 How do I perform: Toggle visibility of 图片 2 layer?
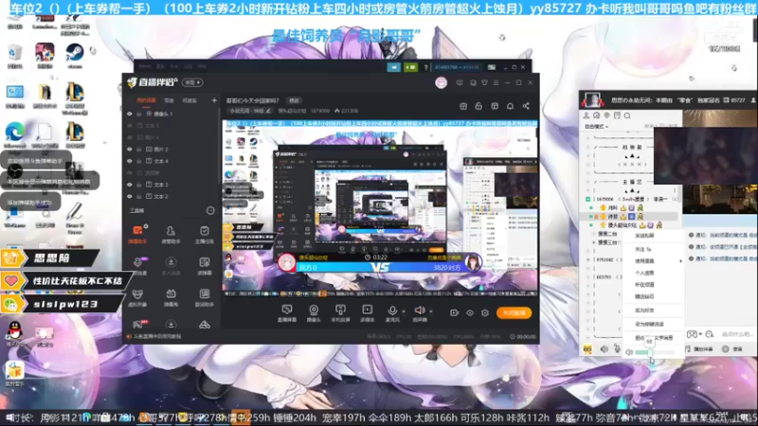coord(130,150)
